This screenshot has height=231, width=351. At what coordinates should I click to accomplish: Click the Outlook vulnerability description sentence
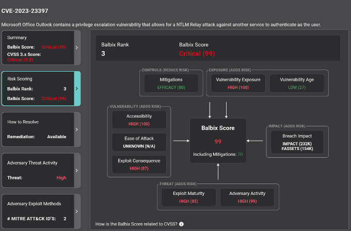161,25
